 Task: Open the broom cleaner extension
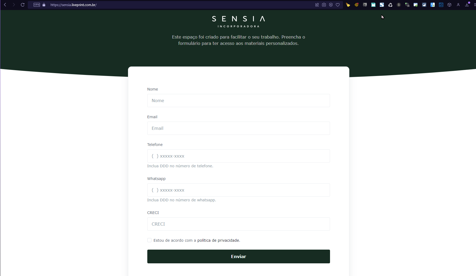[x=348, y=5]
